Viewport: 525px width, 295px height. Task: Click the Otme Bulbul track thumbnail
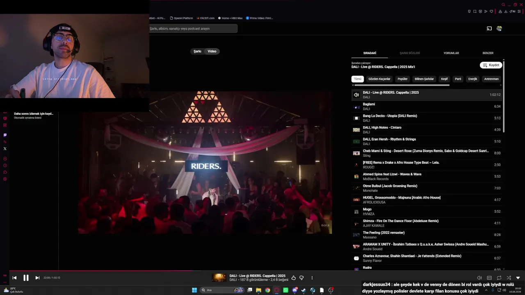tap(356, 188)
